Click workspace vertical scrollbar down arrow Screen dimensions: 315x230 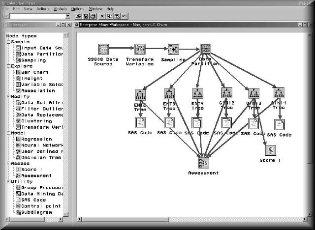point(310,214)
